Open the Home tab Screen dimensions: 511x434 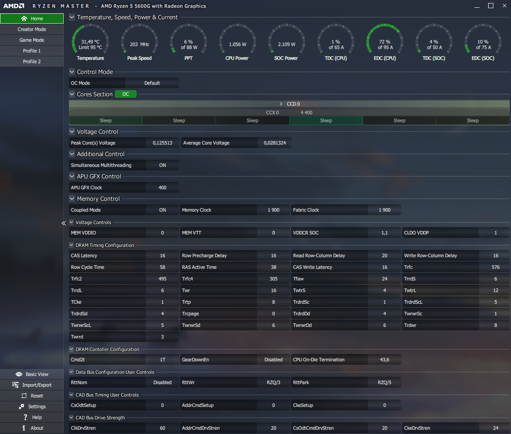[x=32, y=18]
